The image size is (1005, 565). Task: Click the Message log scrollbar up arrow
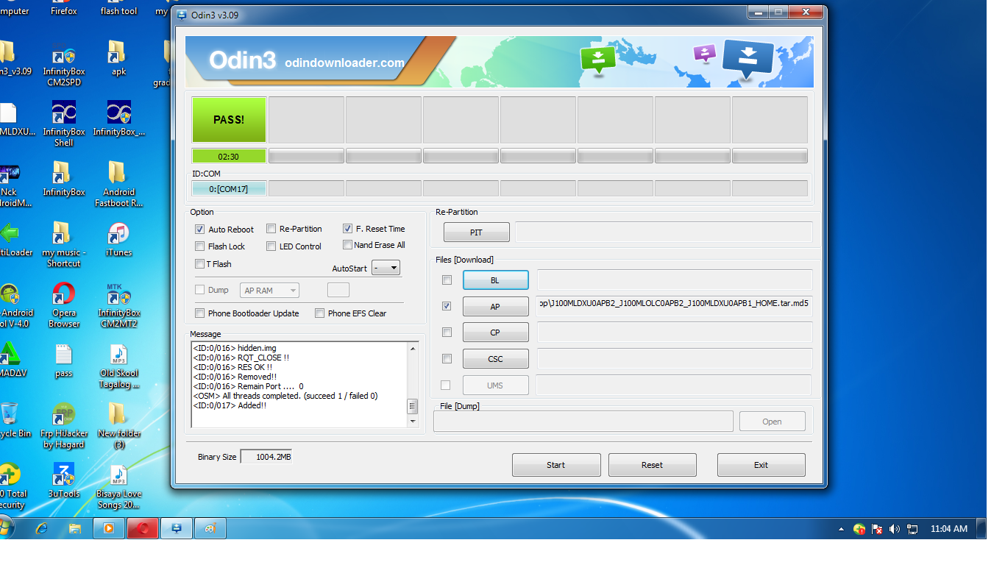point(413,348)
